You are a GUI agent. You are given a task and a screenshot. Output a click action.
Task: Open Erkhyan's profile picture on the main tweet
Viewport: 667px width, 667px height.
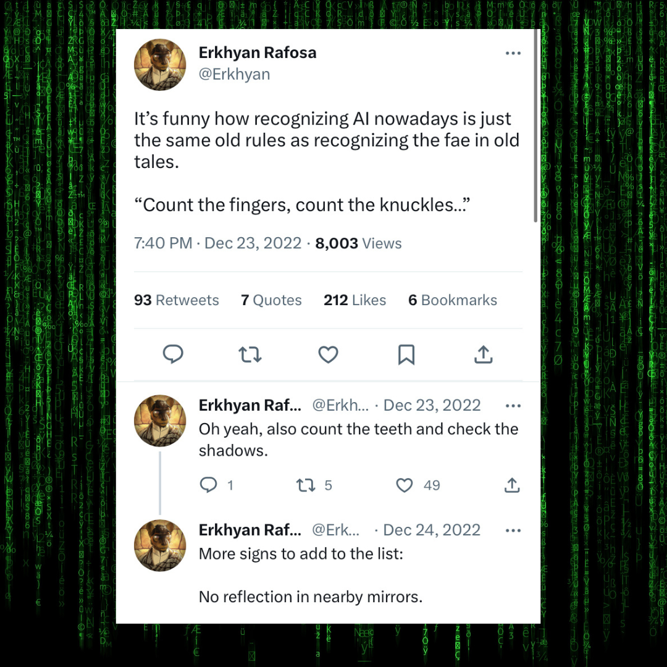[160, 64]
